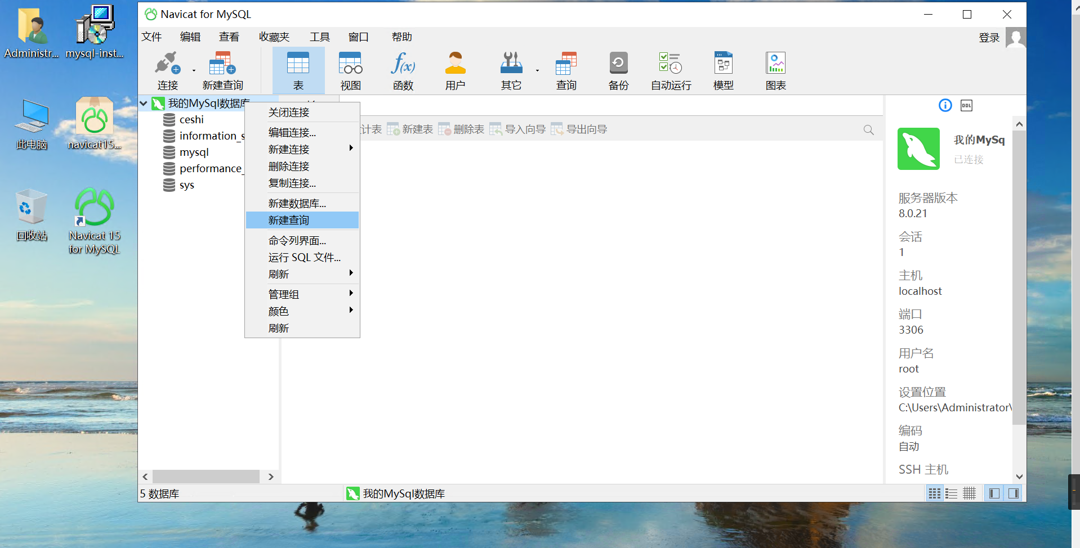Open the 帮助 menu
The image size is (1080, 548).
(402, 37)
